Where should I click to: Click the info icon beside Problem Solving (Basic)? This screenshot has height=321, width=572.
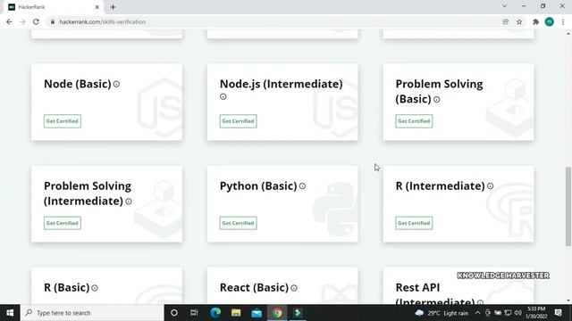[437, 99]
